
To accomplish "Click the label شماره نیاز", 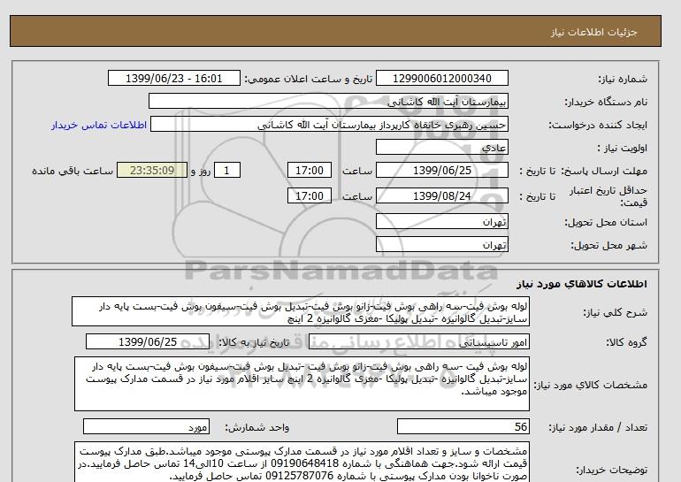I will (x=623, y=79).
